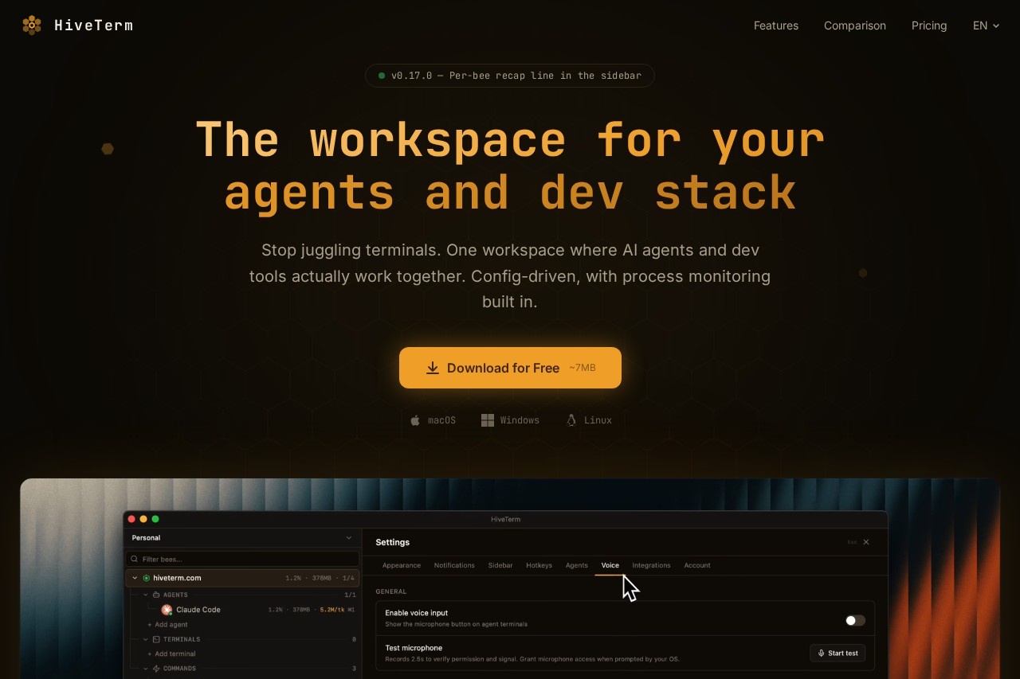This screenshot has width=1020, height=679.
Task: Select the Voice settings tab
Action: [x=610, y=565]
